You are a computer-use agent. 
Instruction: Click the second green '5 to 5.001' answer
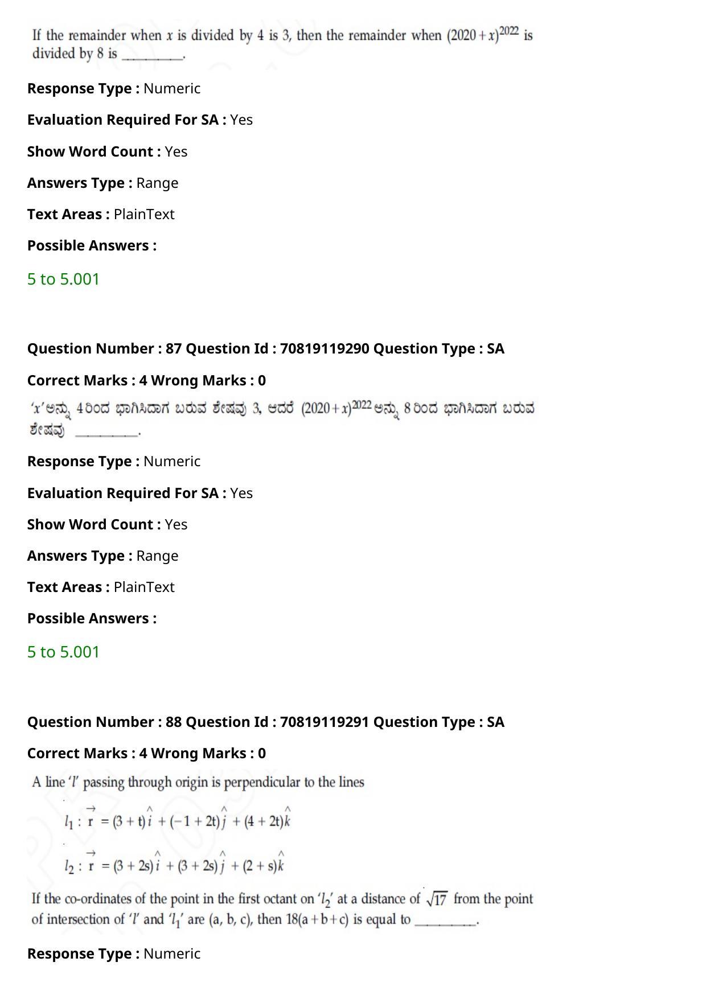pyautogui.click(x=63, y=652)
